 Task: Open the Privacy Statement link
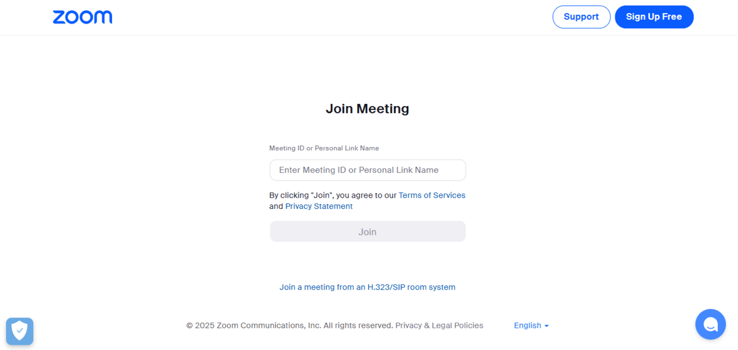[319, 206]
